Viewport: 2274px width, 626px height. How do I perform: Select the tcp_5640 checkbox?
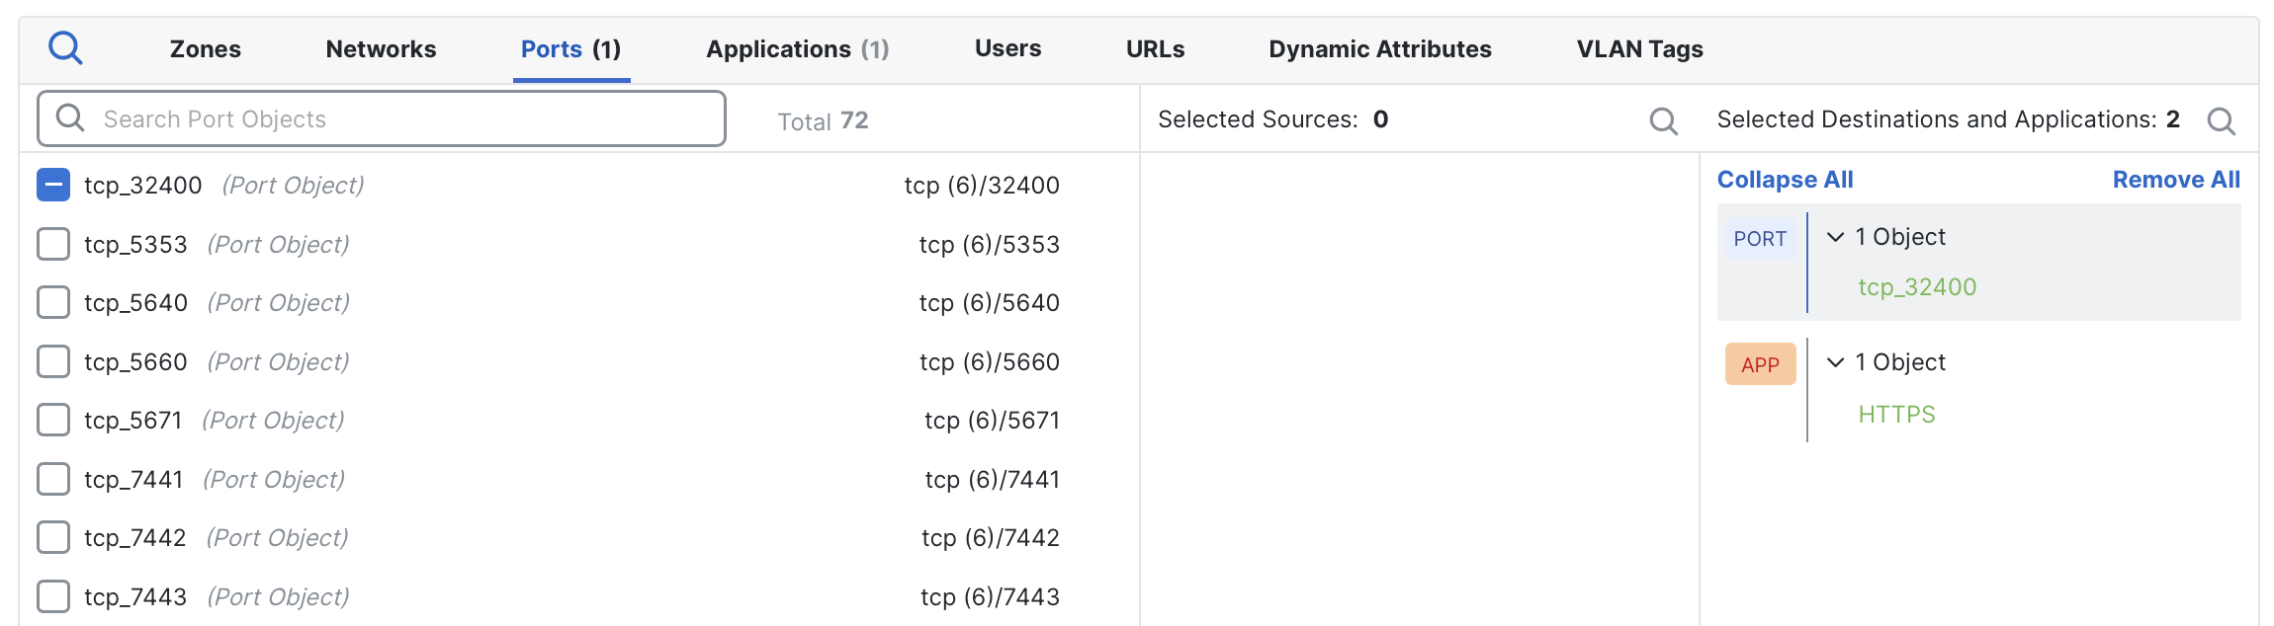click(53, 302)
